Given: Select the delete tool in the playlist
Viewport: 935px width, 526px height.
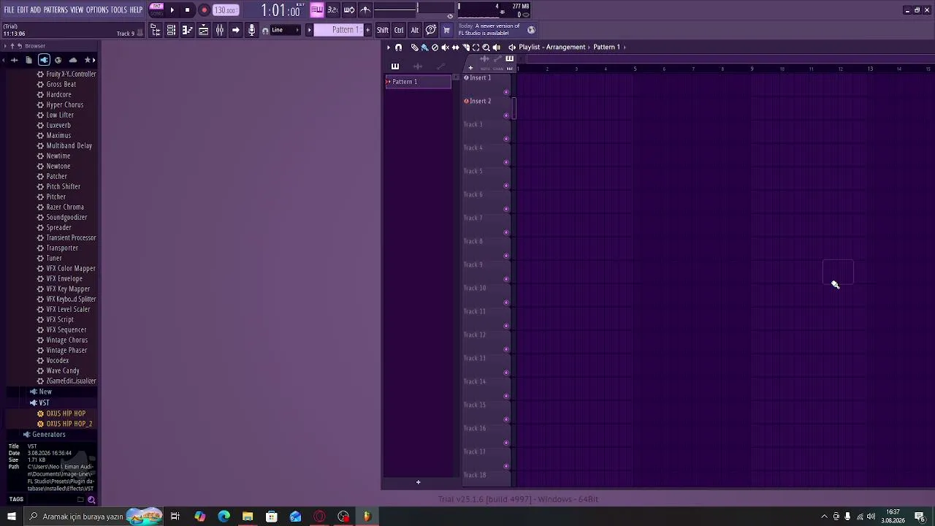Looking at the screenshot, I should point(435,47).
